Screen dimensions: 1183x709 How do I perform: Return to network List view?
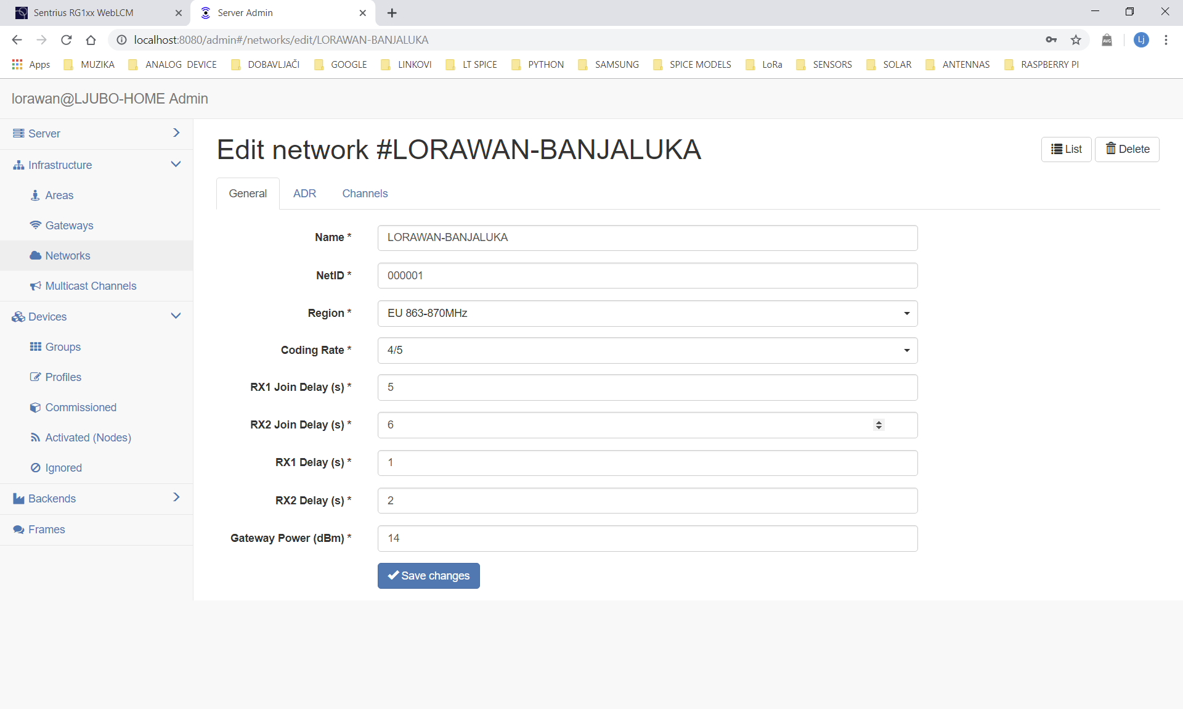pyautogui.click(x=1066, y=149)
